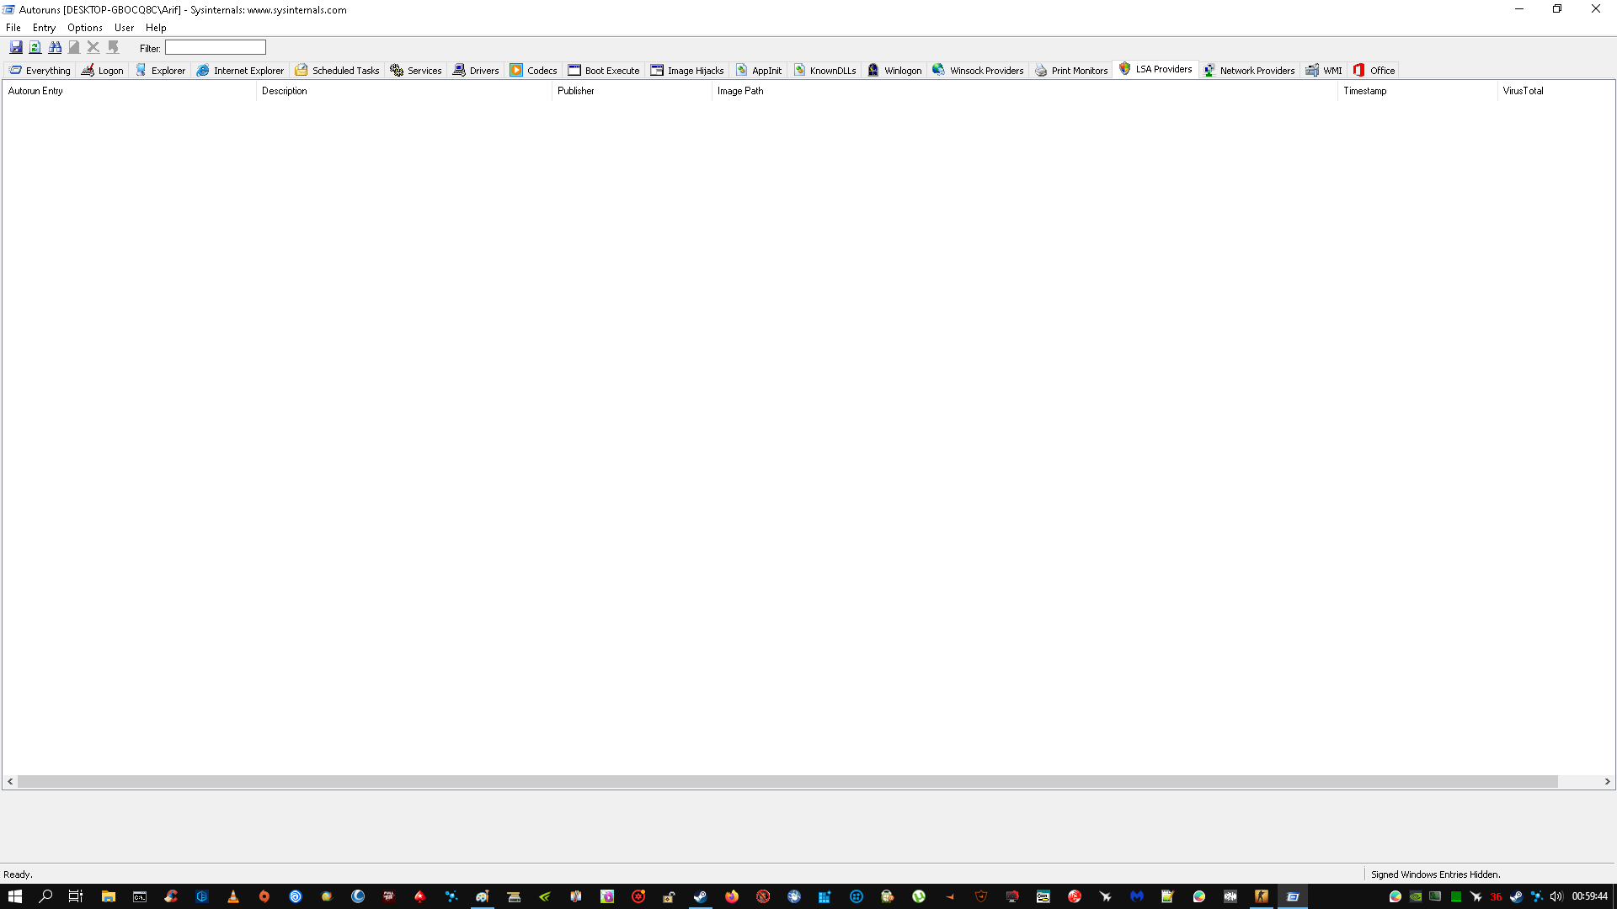Open the Logon tab
This screenshot has width=1617, height=909.
(102, 71)
